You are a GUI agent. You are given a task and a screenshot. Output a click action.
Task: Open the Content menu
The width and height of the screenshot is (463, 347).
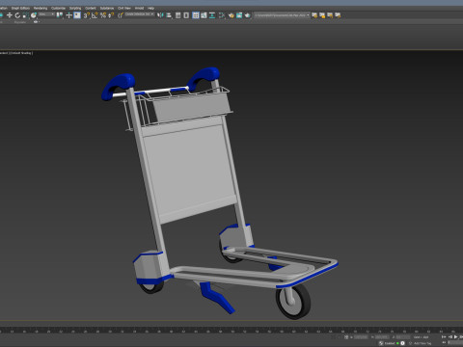pos(91,8)
